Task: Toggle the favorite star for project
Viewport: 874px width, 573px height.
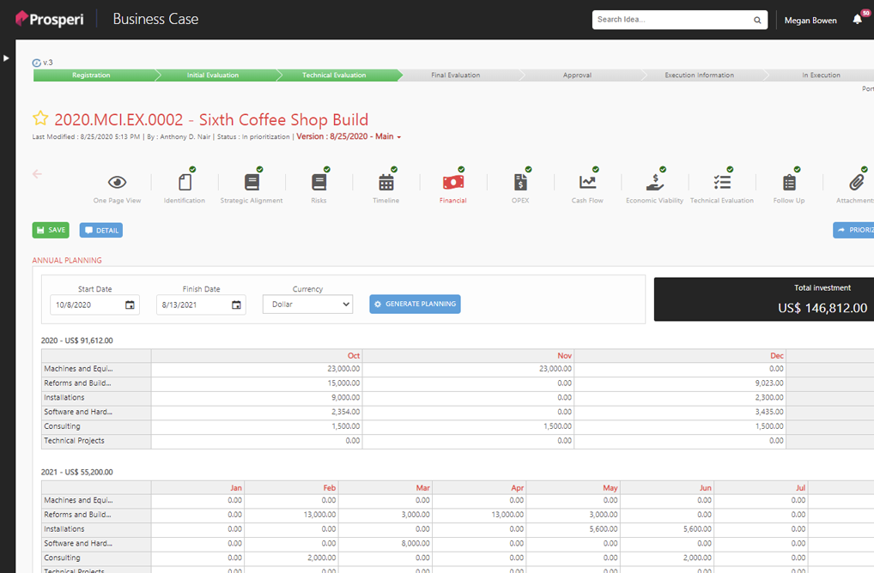Action: [x=40, y=118]
